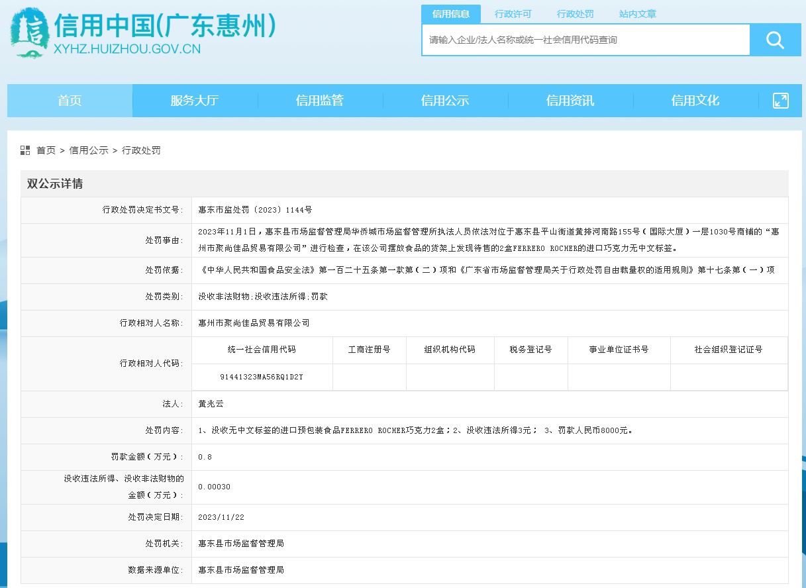Click credit code 91441323MA56RQ1D2Y
The image size is (806, 588).
[x=262, y=377]
